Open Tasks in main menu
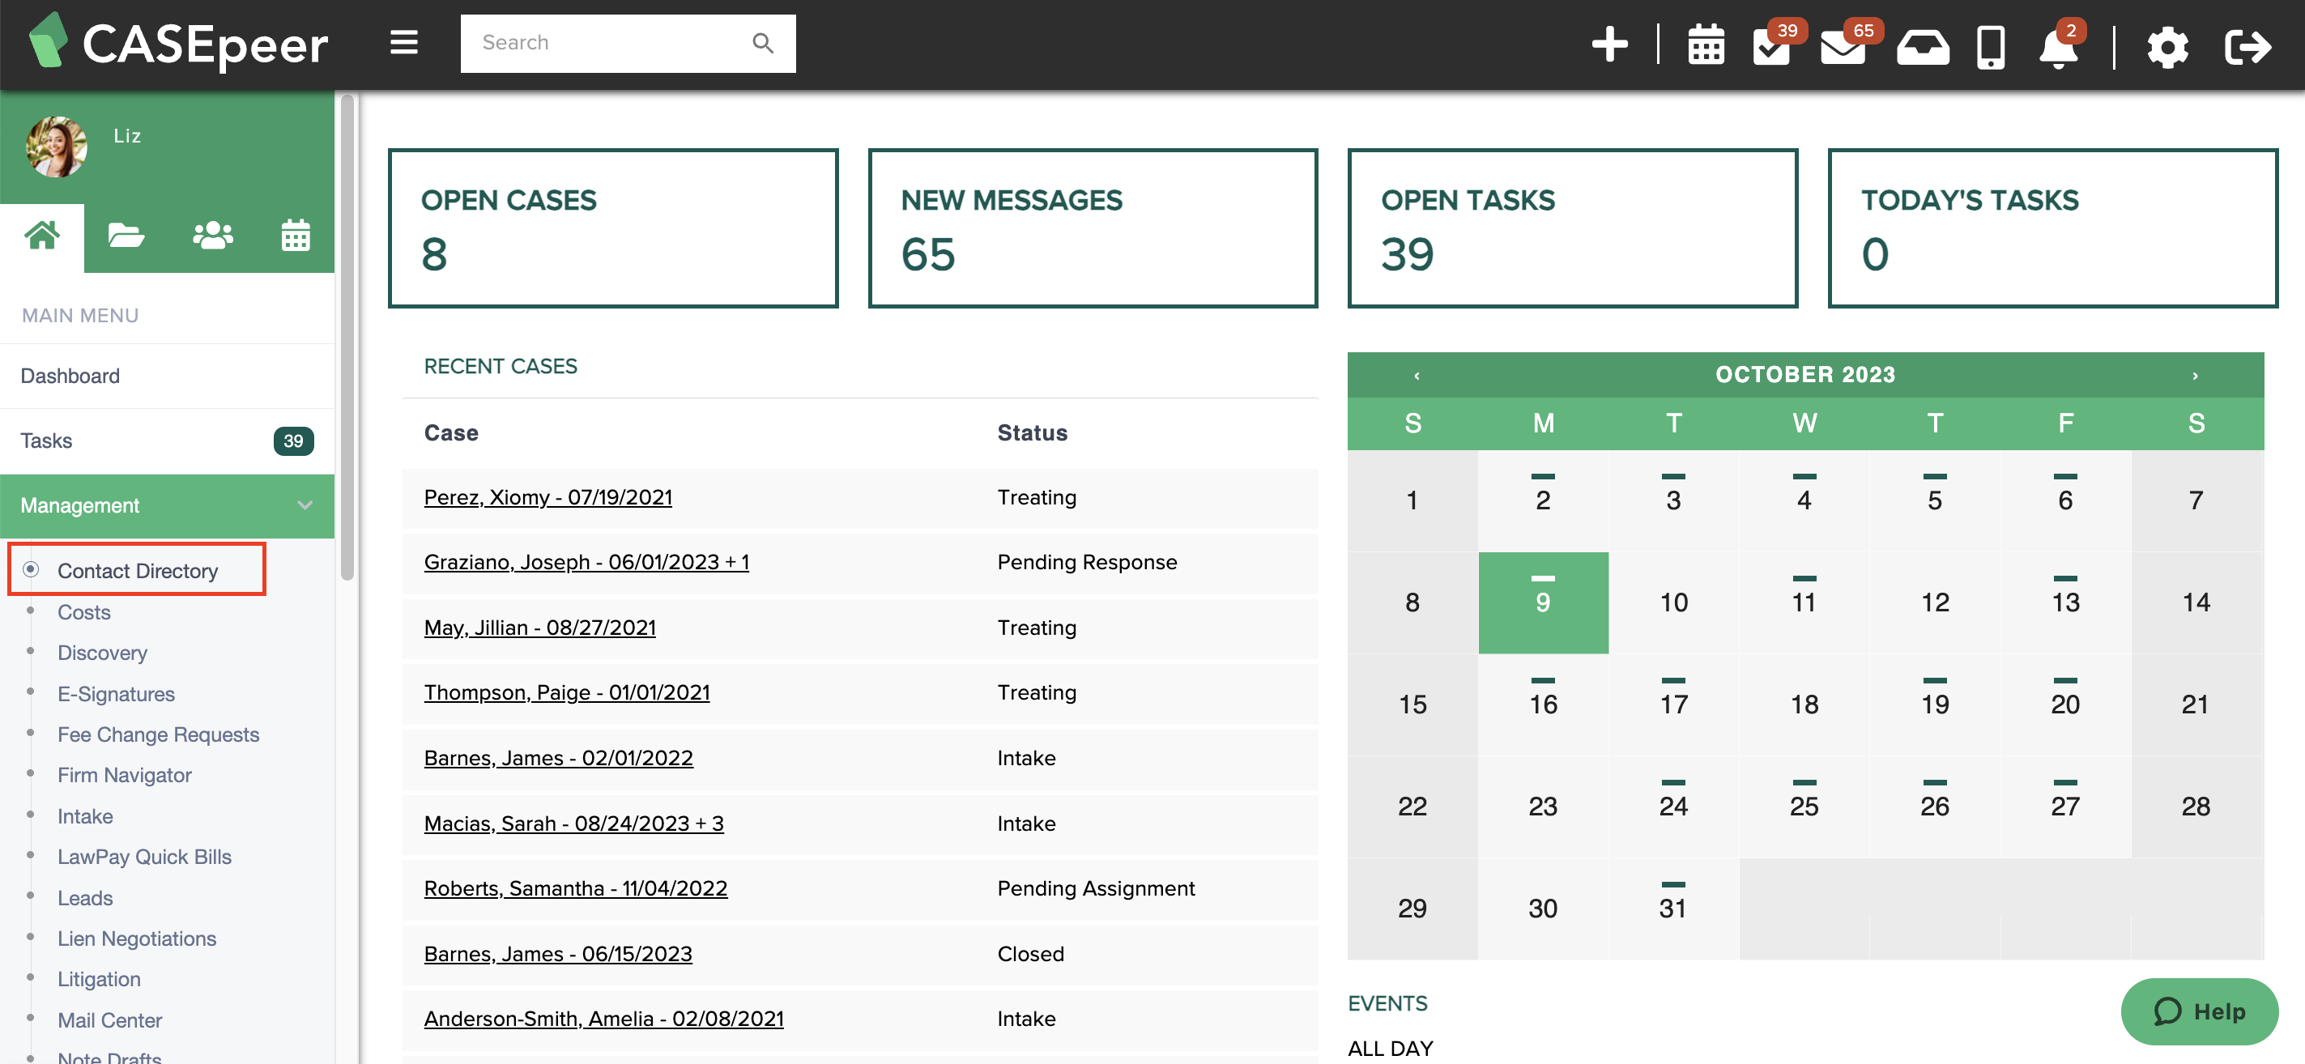Image resolution: width=2305 pixels, height=1064 pixels. click(168, 440)
